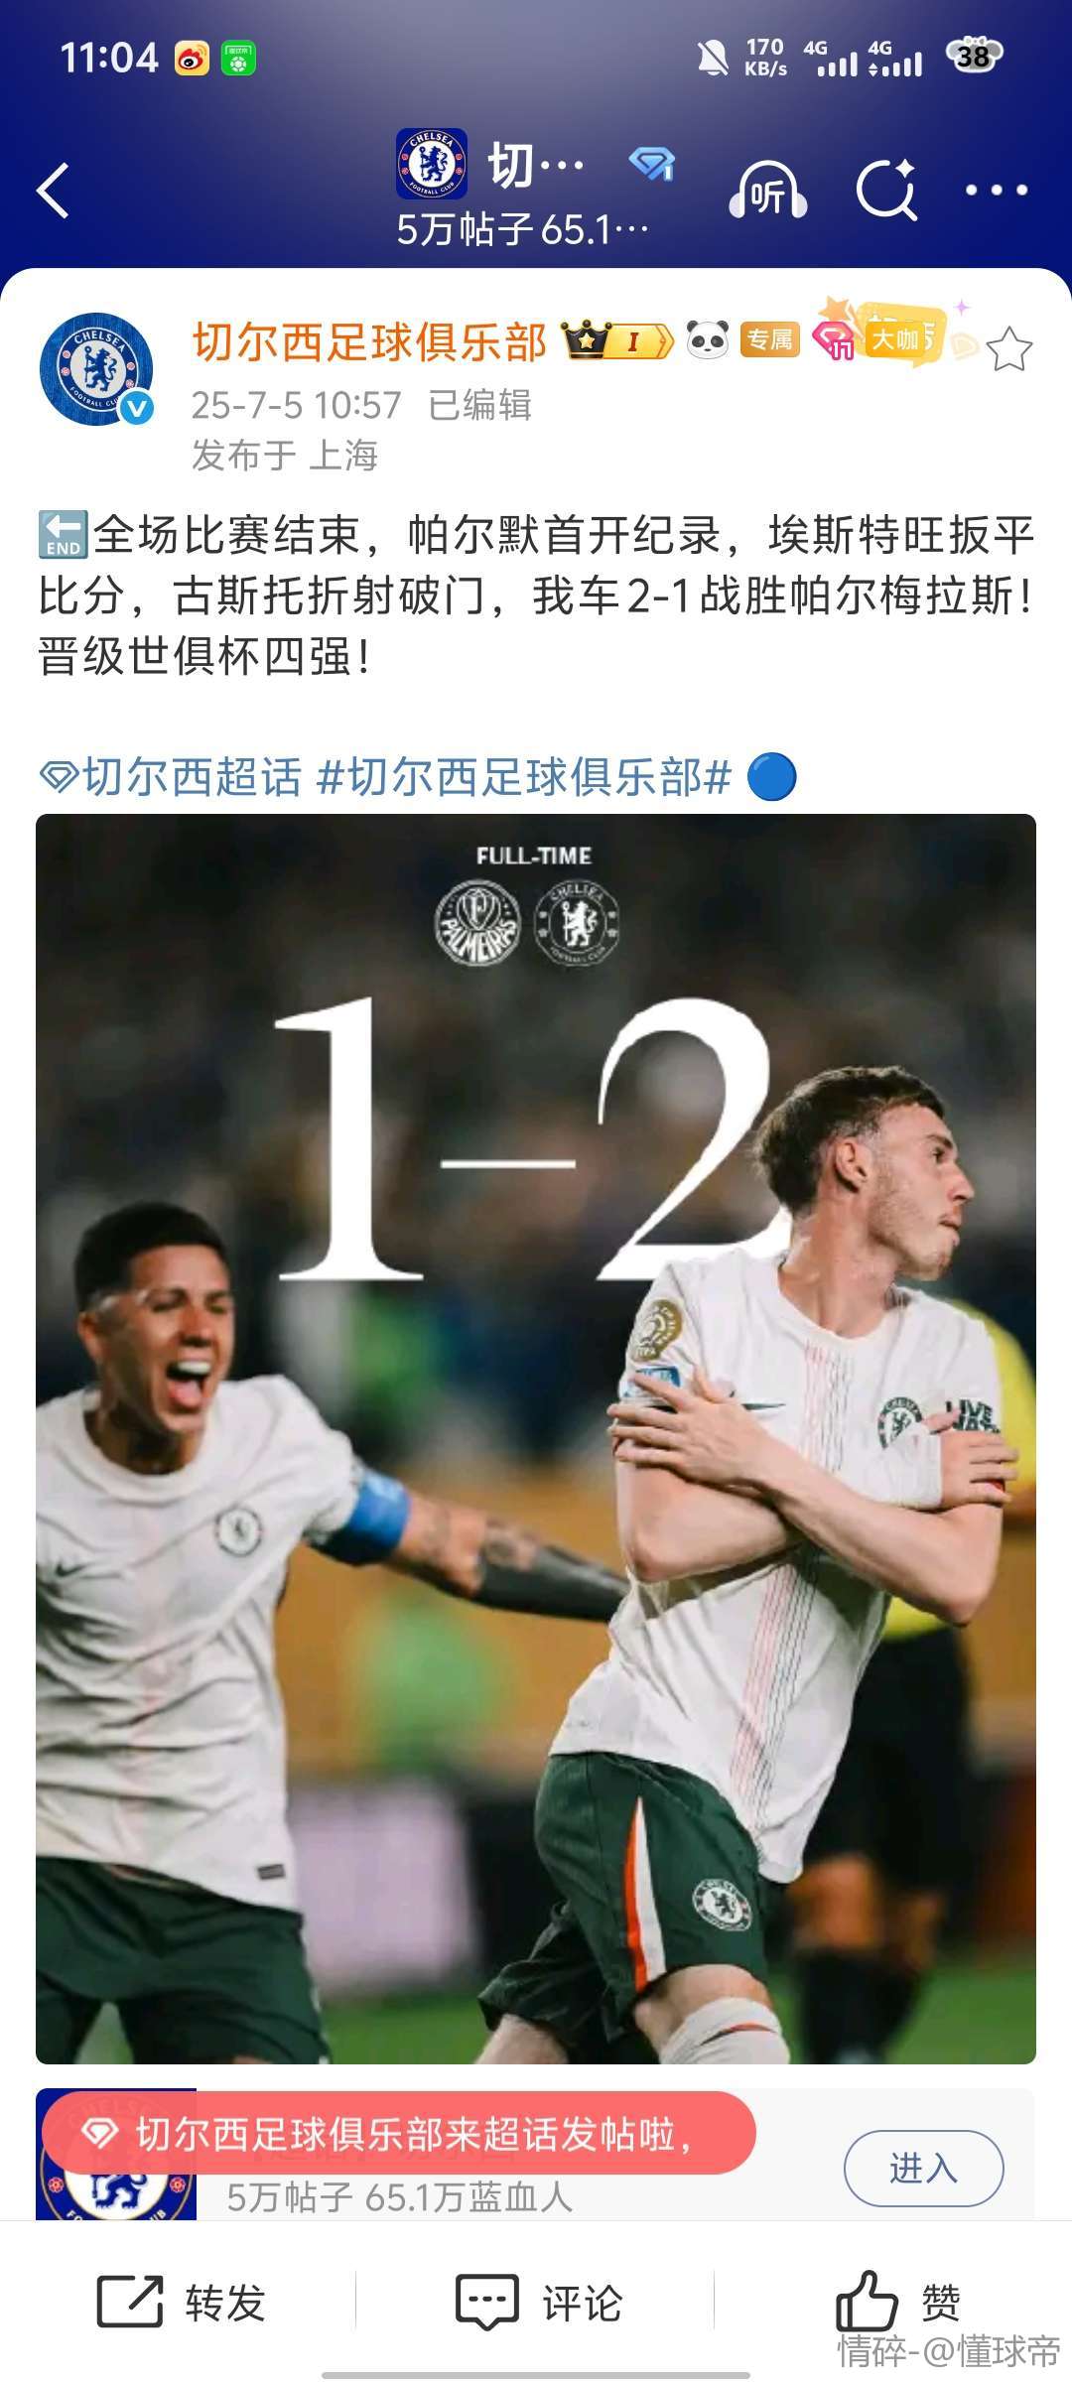Tap the panda badge icon
Viewport: 1072px width, 2382px height.
click(708, 340)
